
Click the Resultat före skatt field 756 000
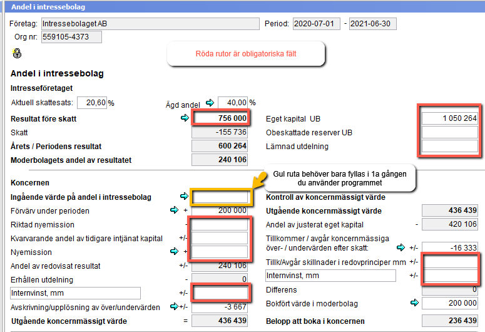220,118
